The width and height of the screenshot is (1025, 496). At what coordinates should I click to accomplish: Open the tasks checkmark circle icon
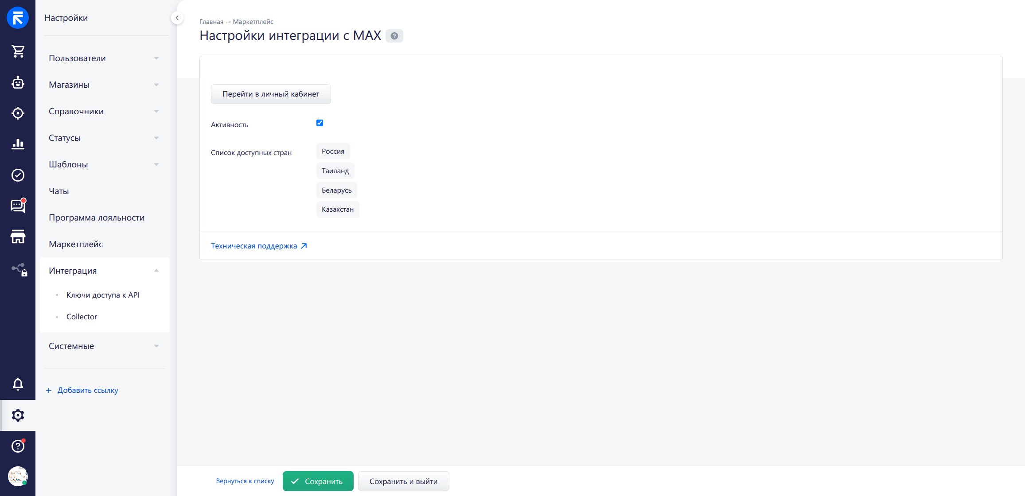(x=18, y=175)
